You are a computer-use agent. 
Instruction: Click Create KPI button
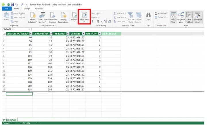[160, 17]
